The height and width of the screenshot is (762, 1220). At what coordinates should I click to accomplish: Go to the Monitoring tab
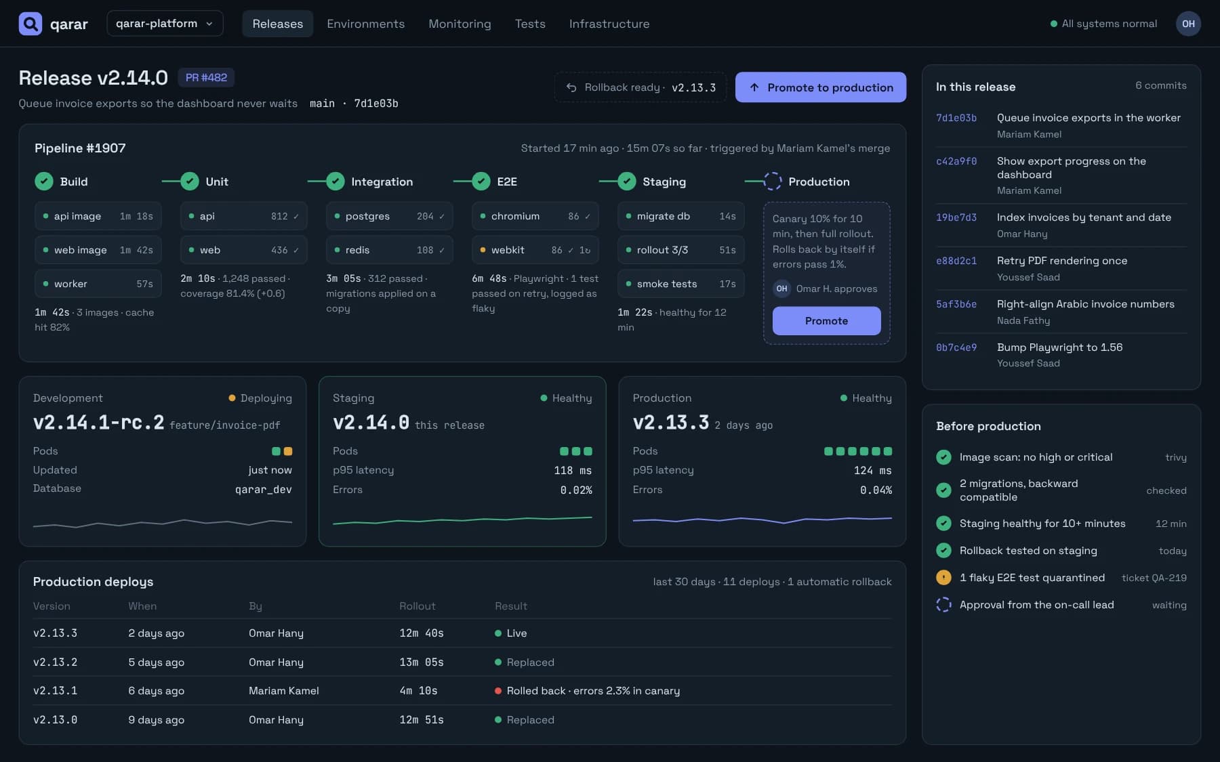460,24
